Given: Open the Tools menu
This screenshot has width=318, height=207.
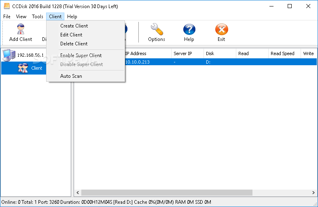Looking at the screenshot, I should coord(38,17).
